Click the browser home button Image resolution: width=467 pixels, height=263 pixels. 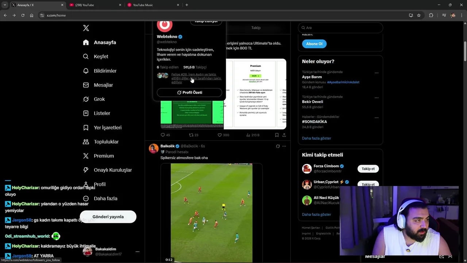[x=32, y=15]
